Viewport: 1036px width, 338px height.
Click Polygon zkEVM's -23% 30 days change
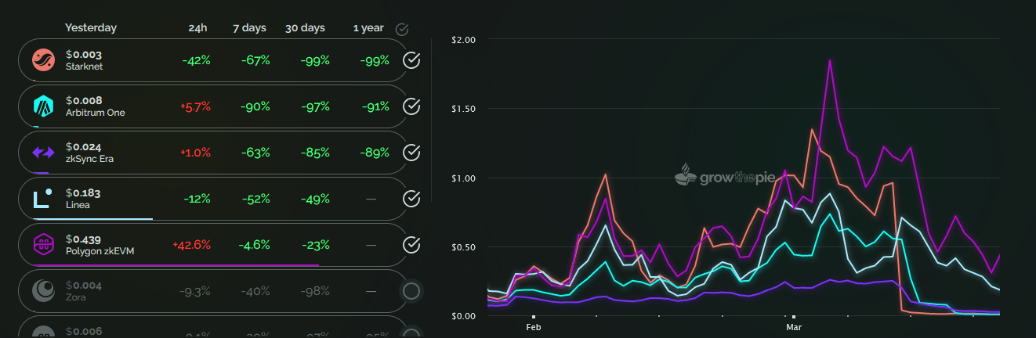pos(315,245)
